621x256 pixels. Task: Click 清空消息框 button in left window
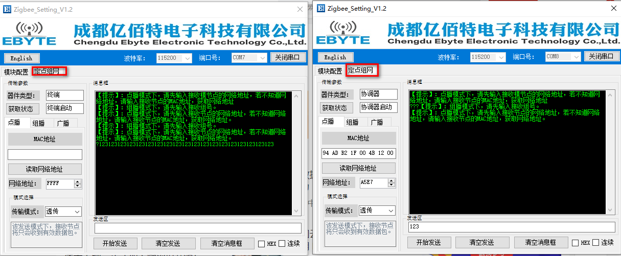[x=226, y=243]
